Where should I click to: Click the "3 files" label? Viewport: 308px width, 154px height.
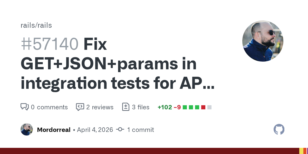tap(141, 107)
